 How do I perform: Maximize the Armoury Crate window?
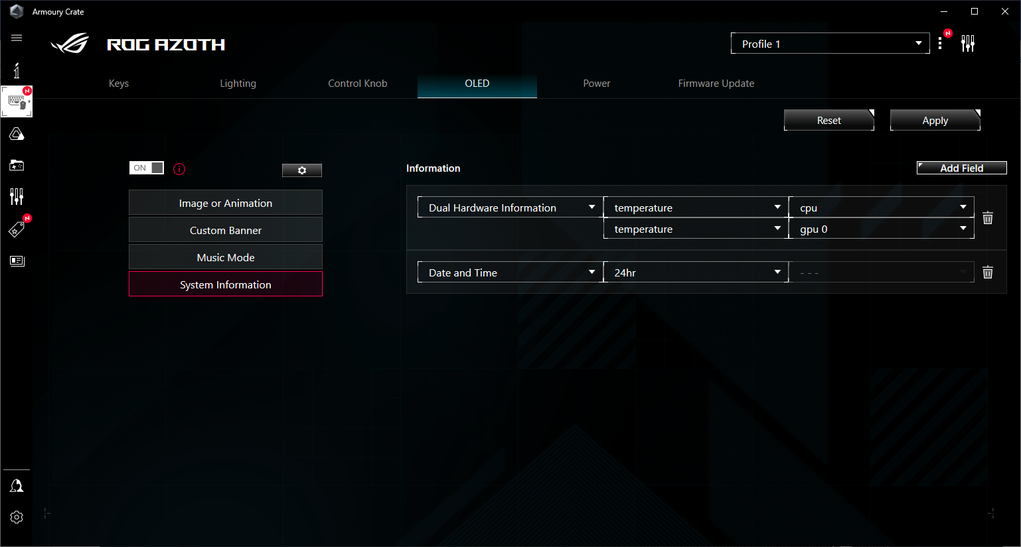(975, 11)
